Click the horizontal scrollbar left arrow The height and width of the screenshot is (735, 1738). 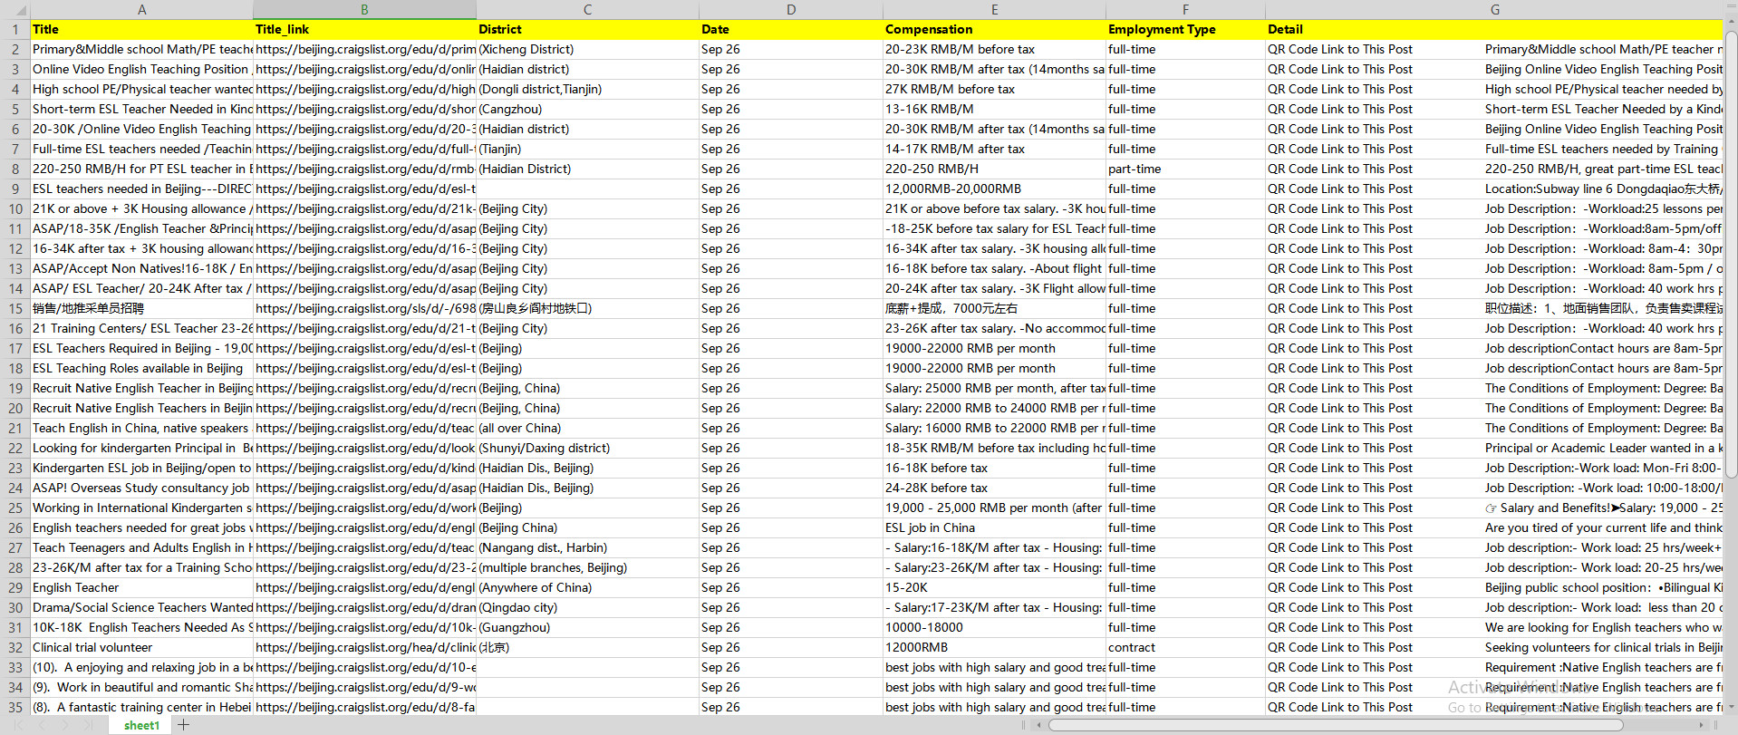point(1041,725)
